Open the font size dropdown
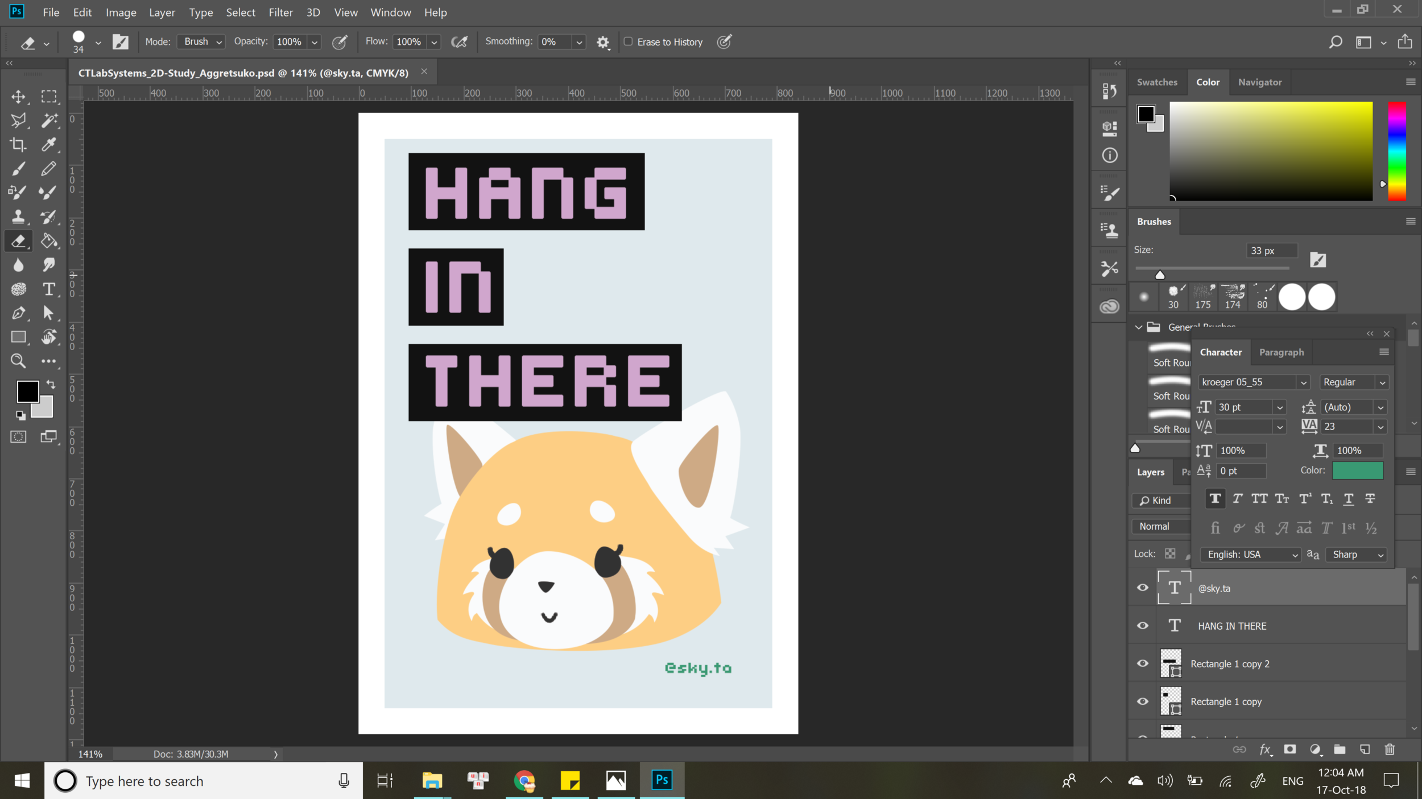1422x799 pixels. 1279,407
